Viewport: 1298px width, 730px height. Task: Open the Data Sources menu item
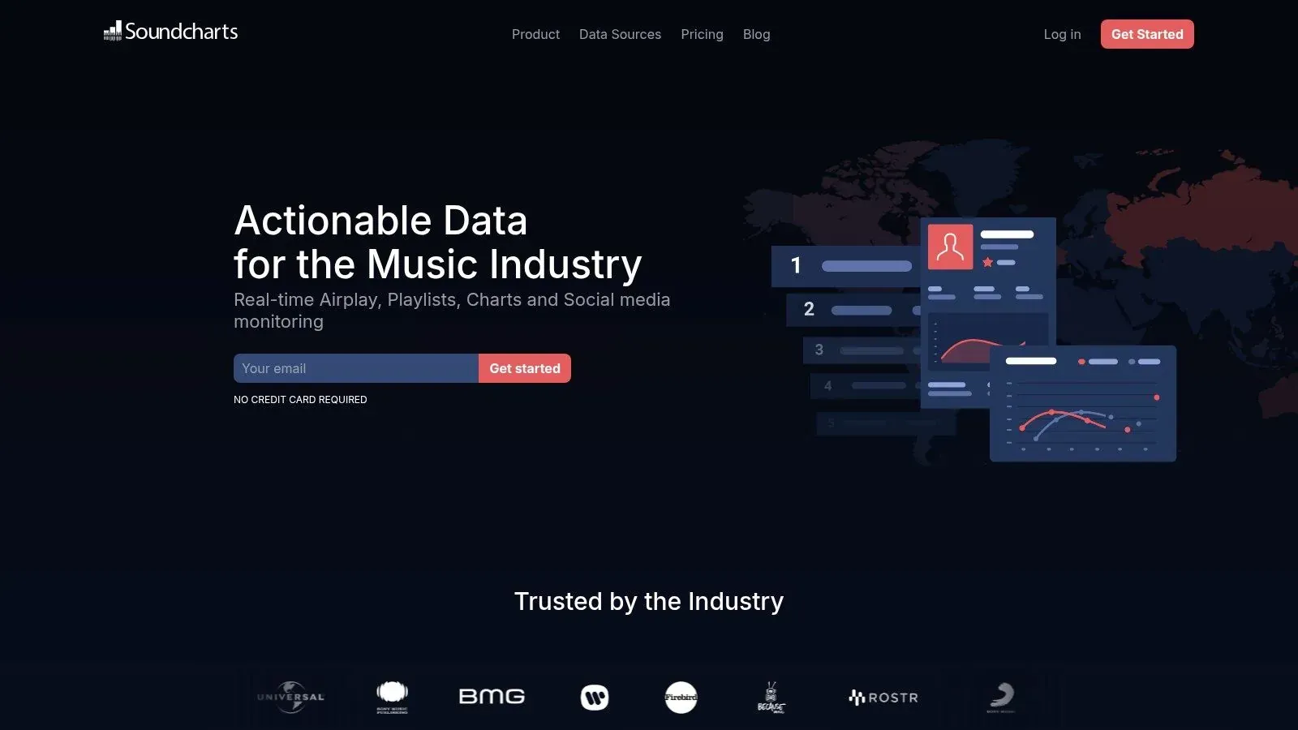[x=620, y=34]
